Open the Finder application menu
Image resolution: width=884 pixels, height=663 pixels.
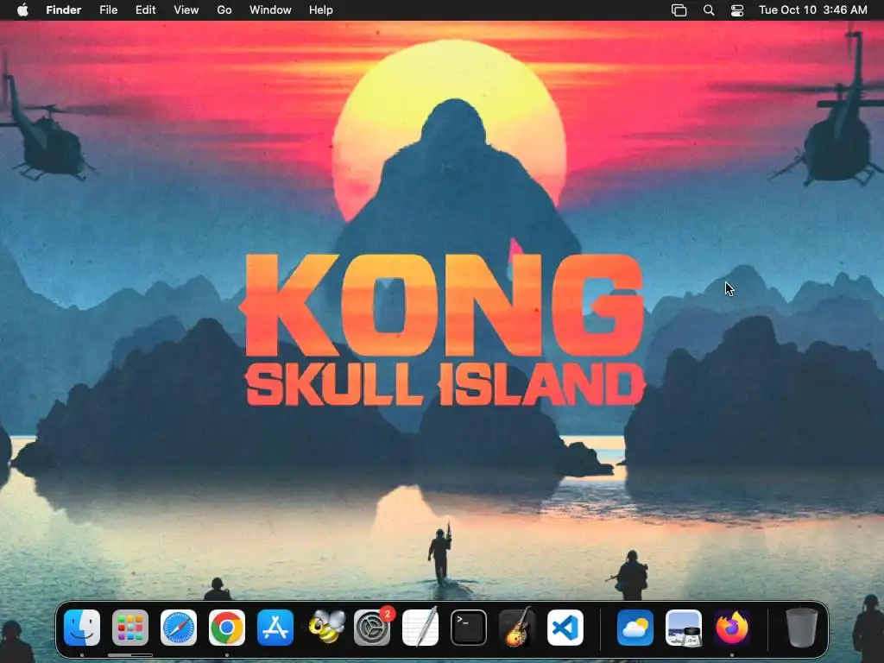pos(64,10)
